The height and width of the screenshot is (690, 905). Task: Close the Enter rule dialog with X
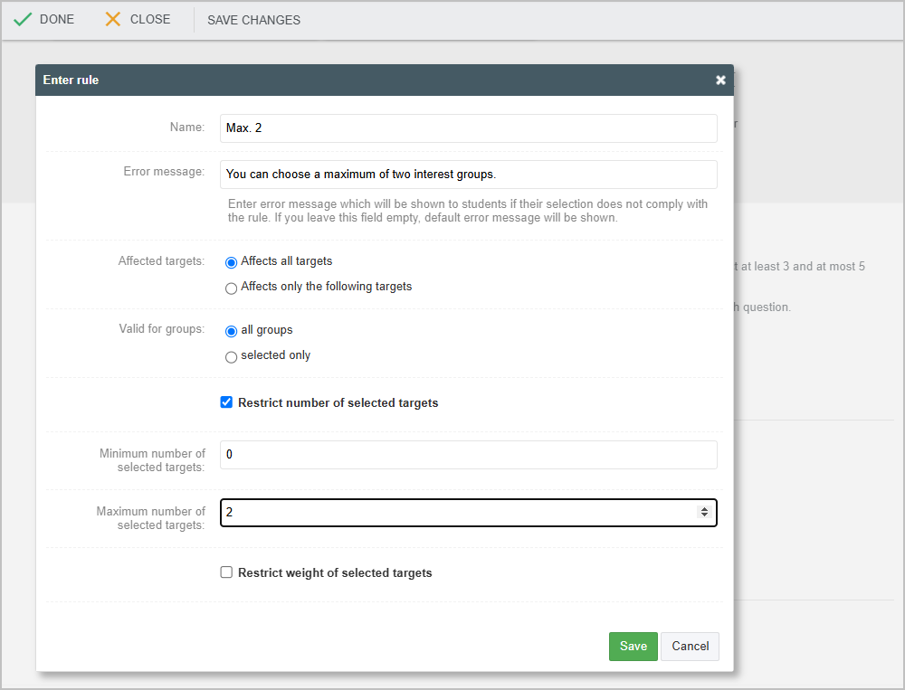coord(720,80)
